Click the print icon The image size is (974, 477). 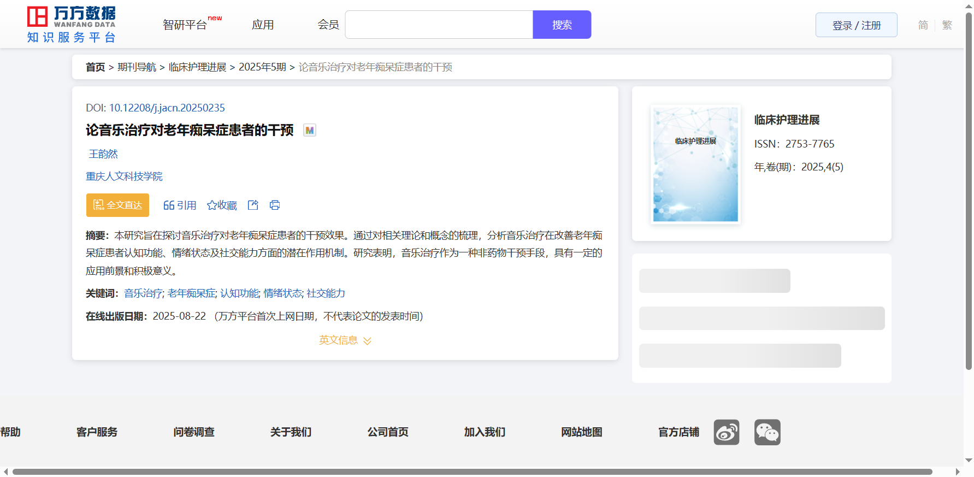275,205
